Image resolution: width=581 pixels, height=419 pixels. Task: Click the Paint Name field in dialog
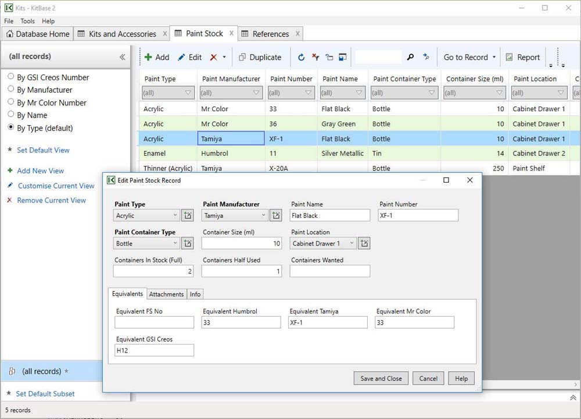pyautogui.click(x=330, y=215)
